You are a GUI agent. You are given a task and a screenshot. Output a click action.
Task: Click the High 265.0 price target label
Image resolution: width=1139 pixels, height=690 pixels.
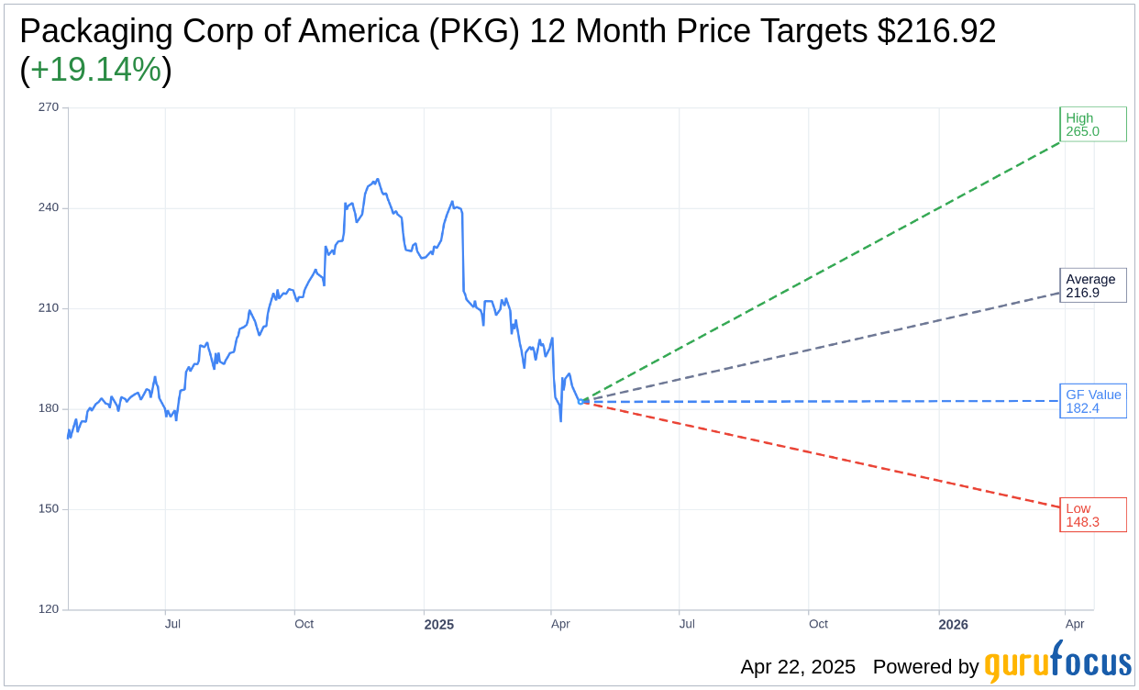click(x=1092, y=125)
